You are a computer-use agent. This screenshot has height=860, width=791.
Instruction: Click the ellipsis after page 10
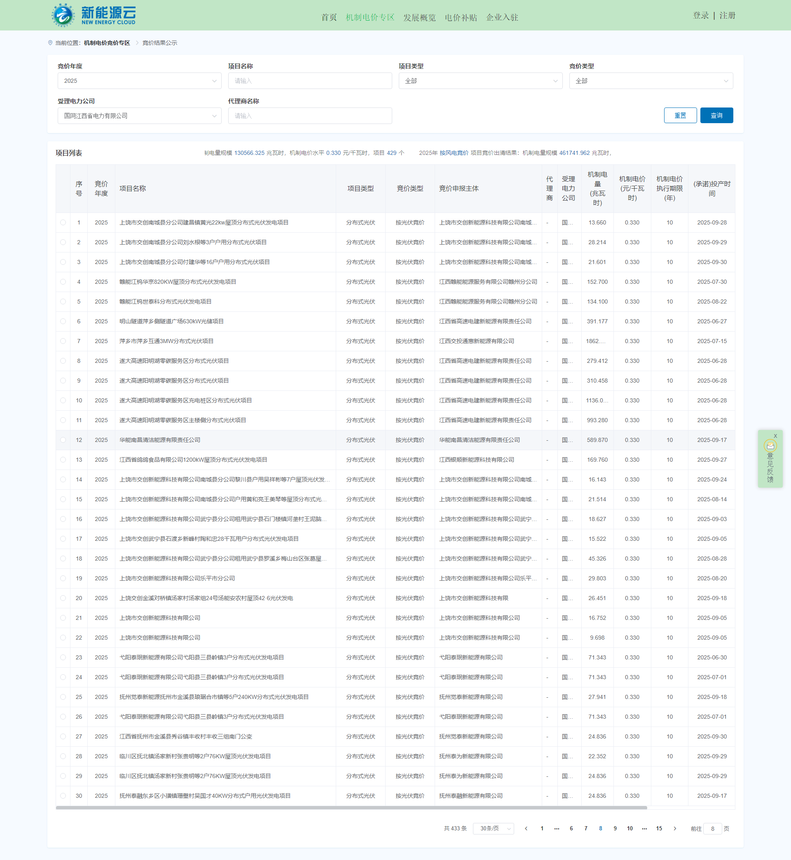644,829
